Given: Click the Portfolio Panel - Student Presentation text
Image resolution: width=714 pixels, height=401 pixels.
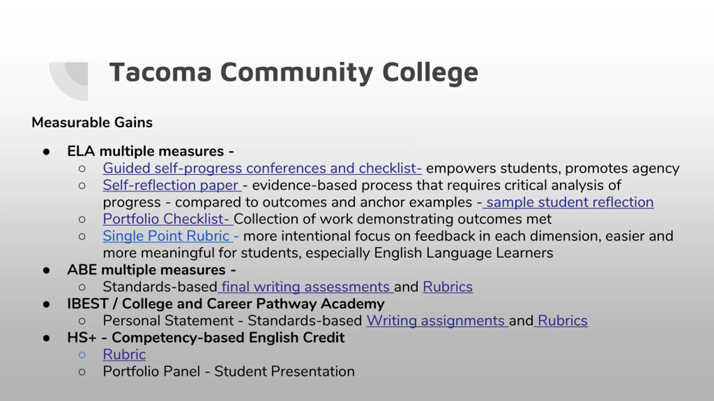Looking at the screenshot, I should 229,371.
